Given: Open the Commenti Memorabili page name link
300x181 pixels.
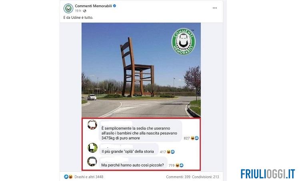Looking at the screenshot, I should pyautogui.click(x=93, y=6).
